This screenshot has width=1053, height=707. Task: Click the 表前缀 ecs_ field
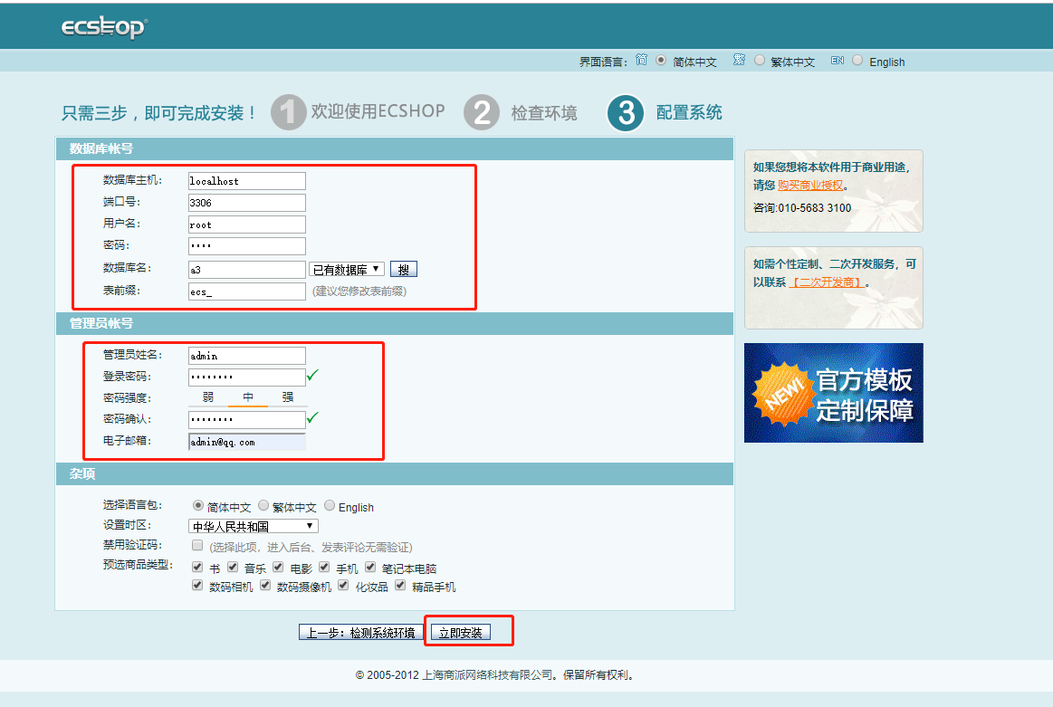point(247,291)
